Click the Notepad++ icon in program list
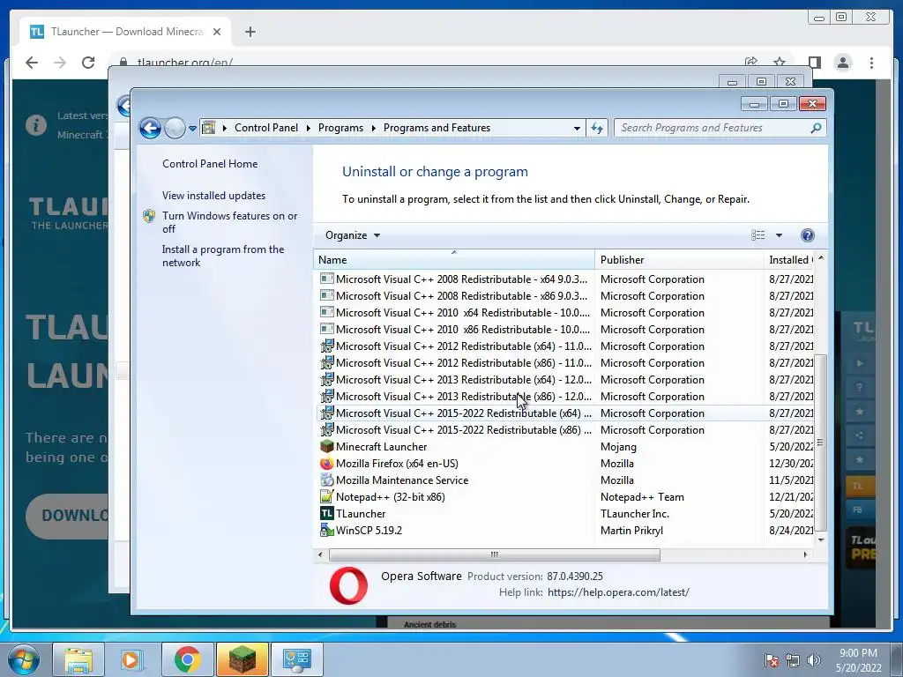Image resolution: width=903 pixels, height=677 pixels. (326, 497)
